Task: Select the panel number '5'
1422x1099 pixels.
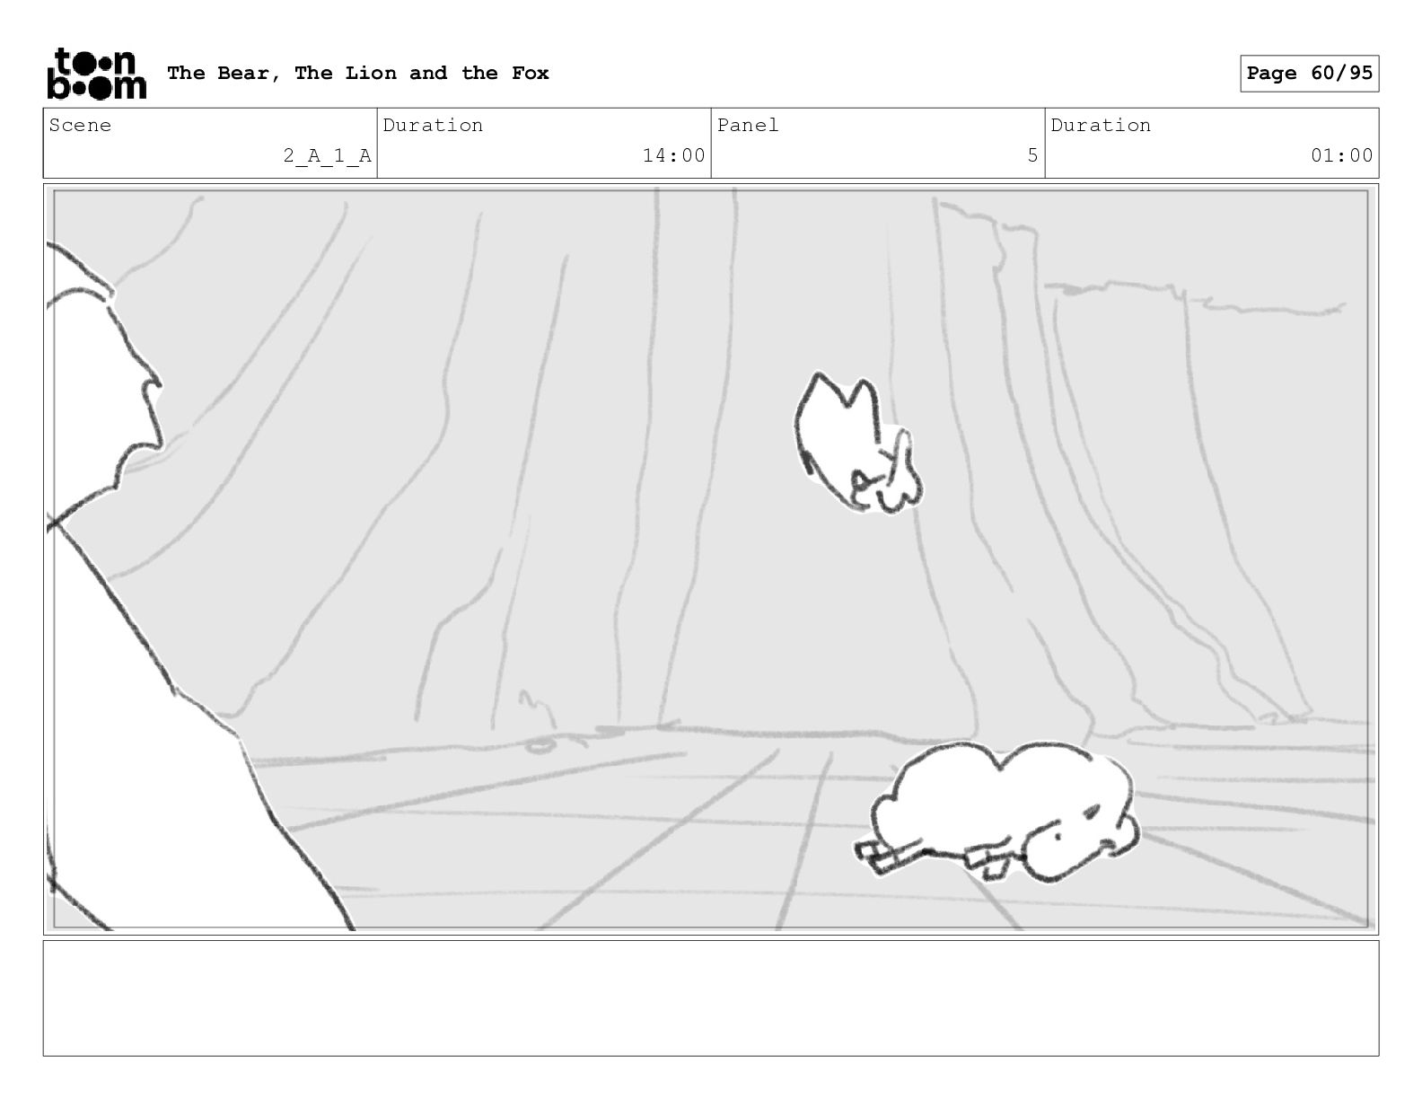Action: click(x=1032, y=156)
